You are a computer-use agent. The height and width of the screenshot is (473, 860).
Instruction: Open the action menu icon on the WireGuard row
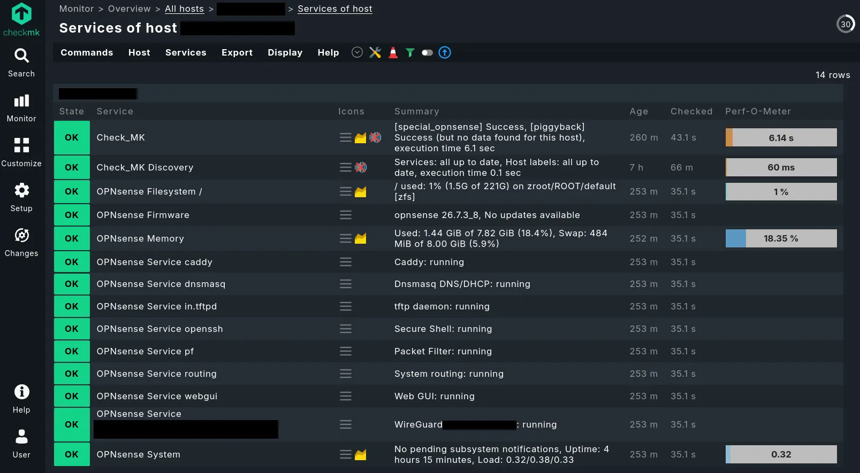(346, 424)
